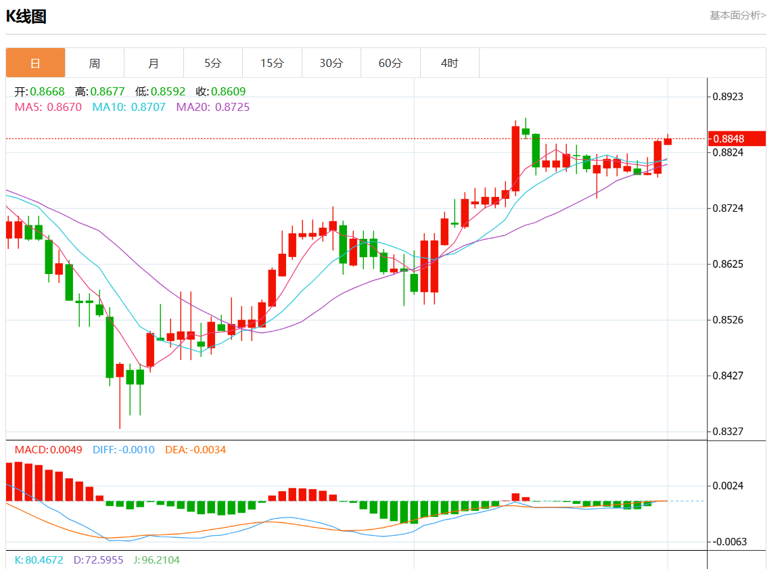
Task: Select the 30分 interval tab
Action: click(x=331, y=63)
